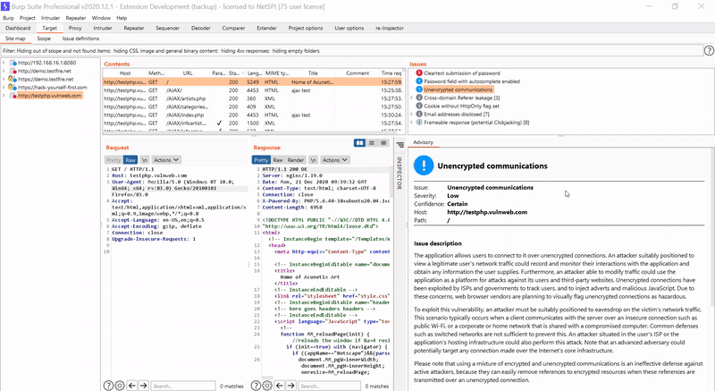
Task: Select side-by-side request/response layout icon
Action: click(360, 143)
